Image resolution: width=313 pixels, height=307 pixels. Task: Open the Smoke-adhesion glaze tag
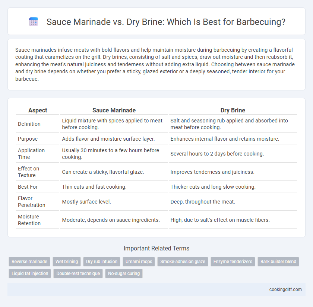point(183,262)
